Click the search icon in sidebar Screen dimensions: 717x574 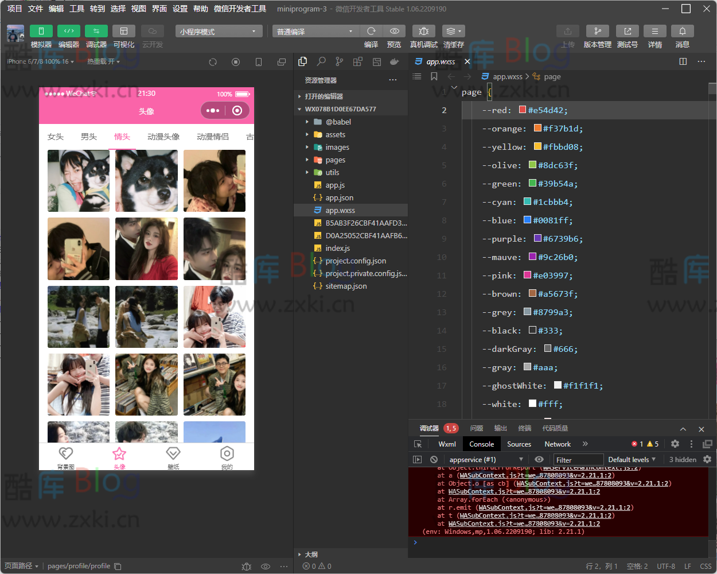click(x=321, y=61)
